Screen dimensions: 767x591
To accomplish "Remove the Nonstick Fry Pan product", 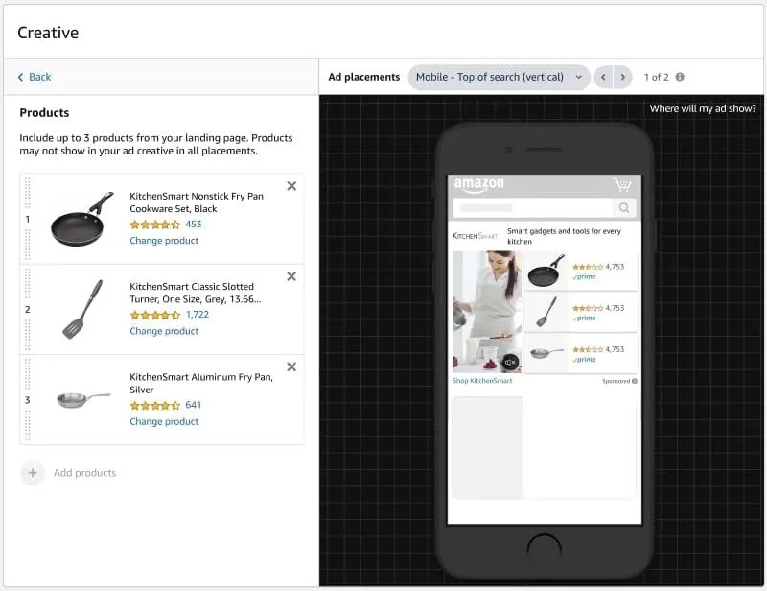I will point(291,186).
